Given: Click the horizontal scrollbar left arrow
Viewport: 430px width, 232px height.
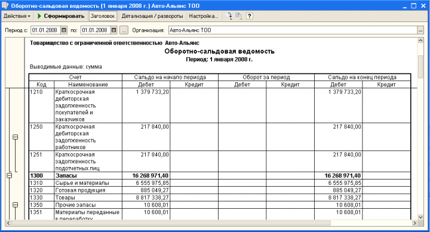Looking at the screenshot, I should coord(8,223).
